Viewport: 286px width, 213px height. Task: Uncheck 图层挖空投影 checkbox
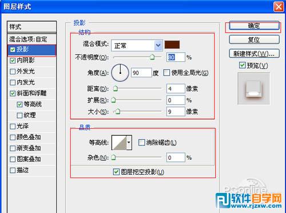tap(116, 172)
